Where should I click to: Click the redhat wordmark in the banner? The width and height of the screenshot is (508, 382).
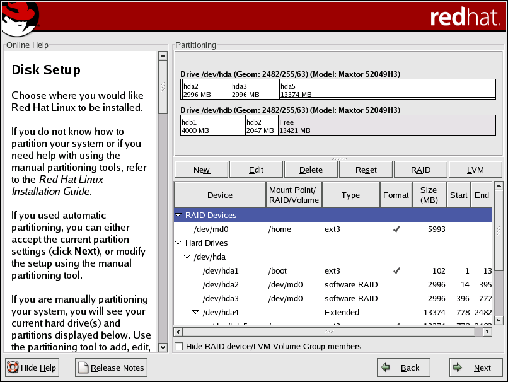click(x=465, y=17)
